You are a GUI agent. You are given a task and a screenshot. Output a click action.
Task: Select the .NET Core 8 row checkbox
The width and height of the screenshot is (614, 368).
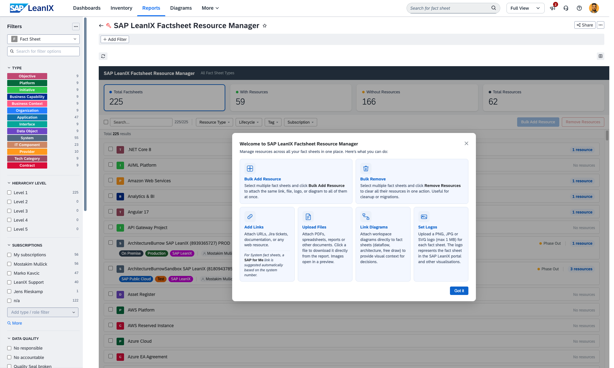111,149
